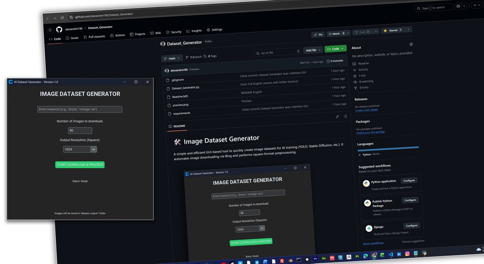The image size is (484, 264).
Task: Open the Security tab
Action: pyautogui.click(x=174, y=32)
